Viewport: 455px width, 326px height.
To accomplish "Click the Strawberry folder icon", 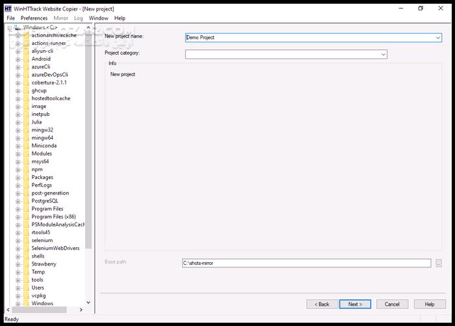I will tap(26, 264).
